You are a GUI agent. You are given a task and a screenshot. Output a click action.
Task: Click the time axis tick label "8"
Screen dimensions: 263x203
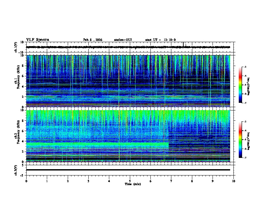192,181
